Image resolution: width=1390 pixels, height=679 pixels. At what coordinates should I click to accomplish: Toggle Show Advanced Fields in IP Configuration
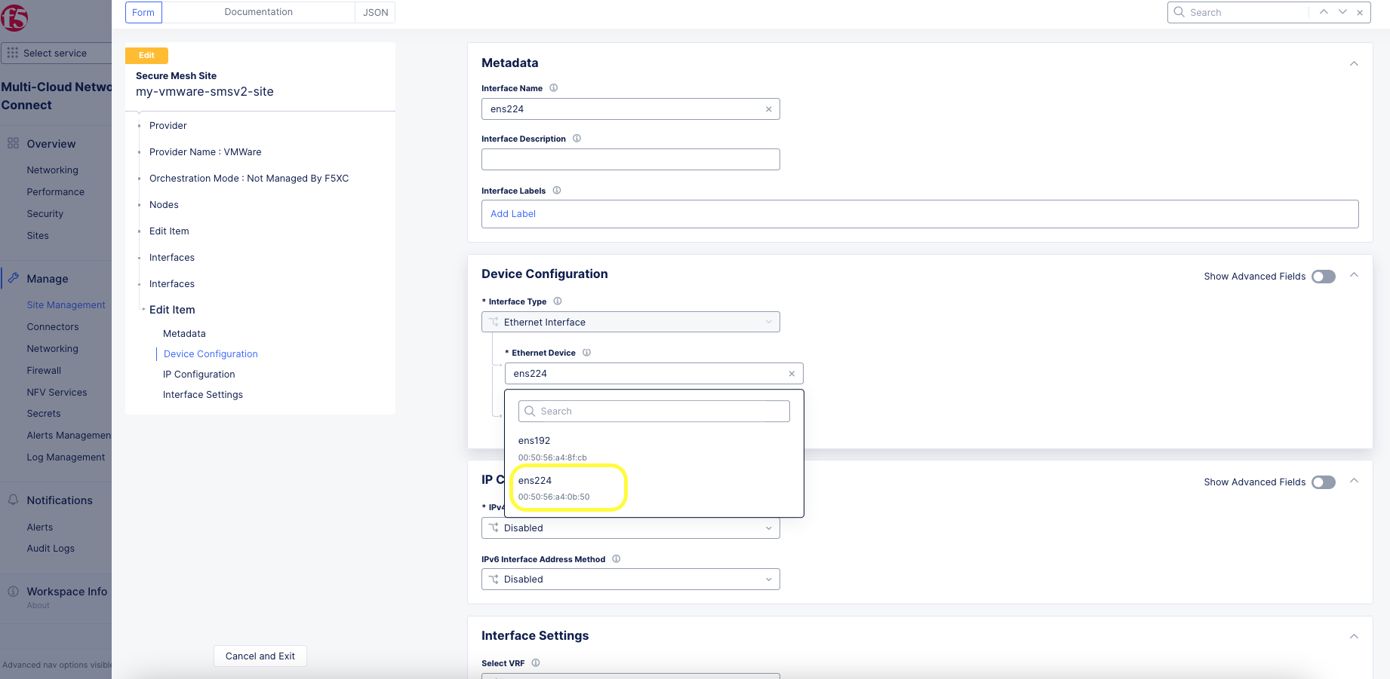1323,482
